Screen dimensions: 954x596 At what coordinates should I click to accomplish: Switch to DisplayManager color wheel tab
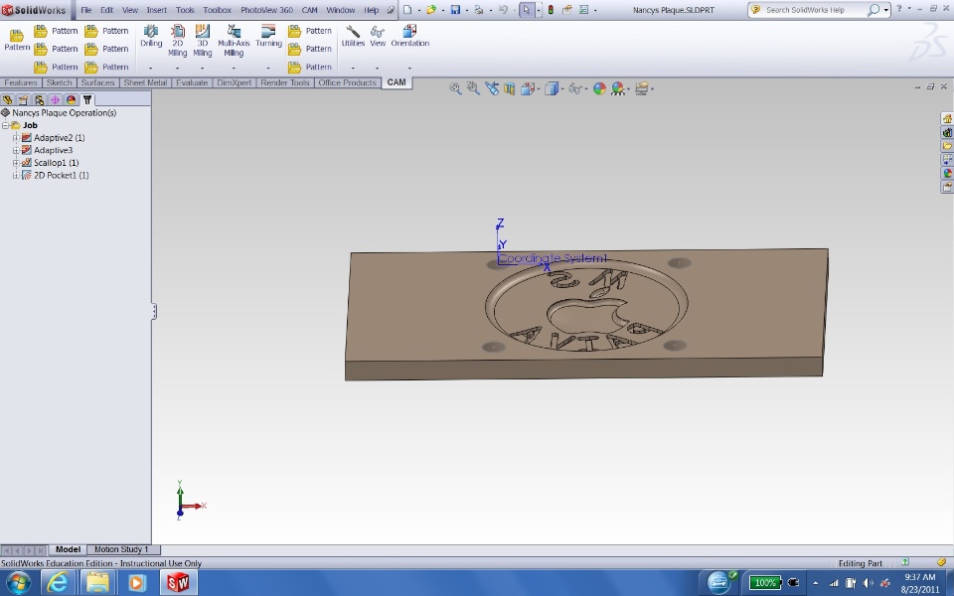71,99
